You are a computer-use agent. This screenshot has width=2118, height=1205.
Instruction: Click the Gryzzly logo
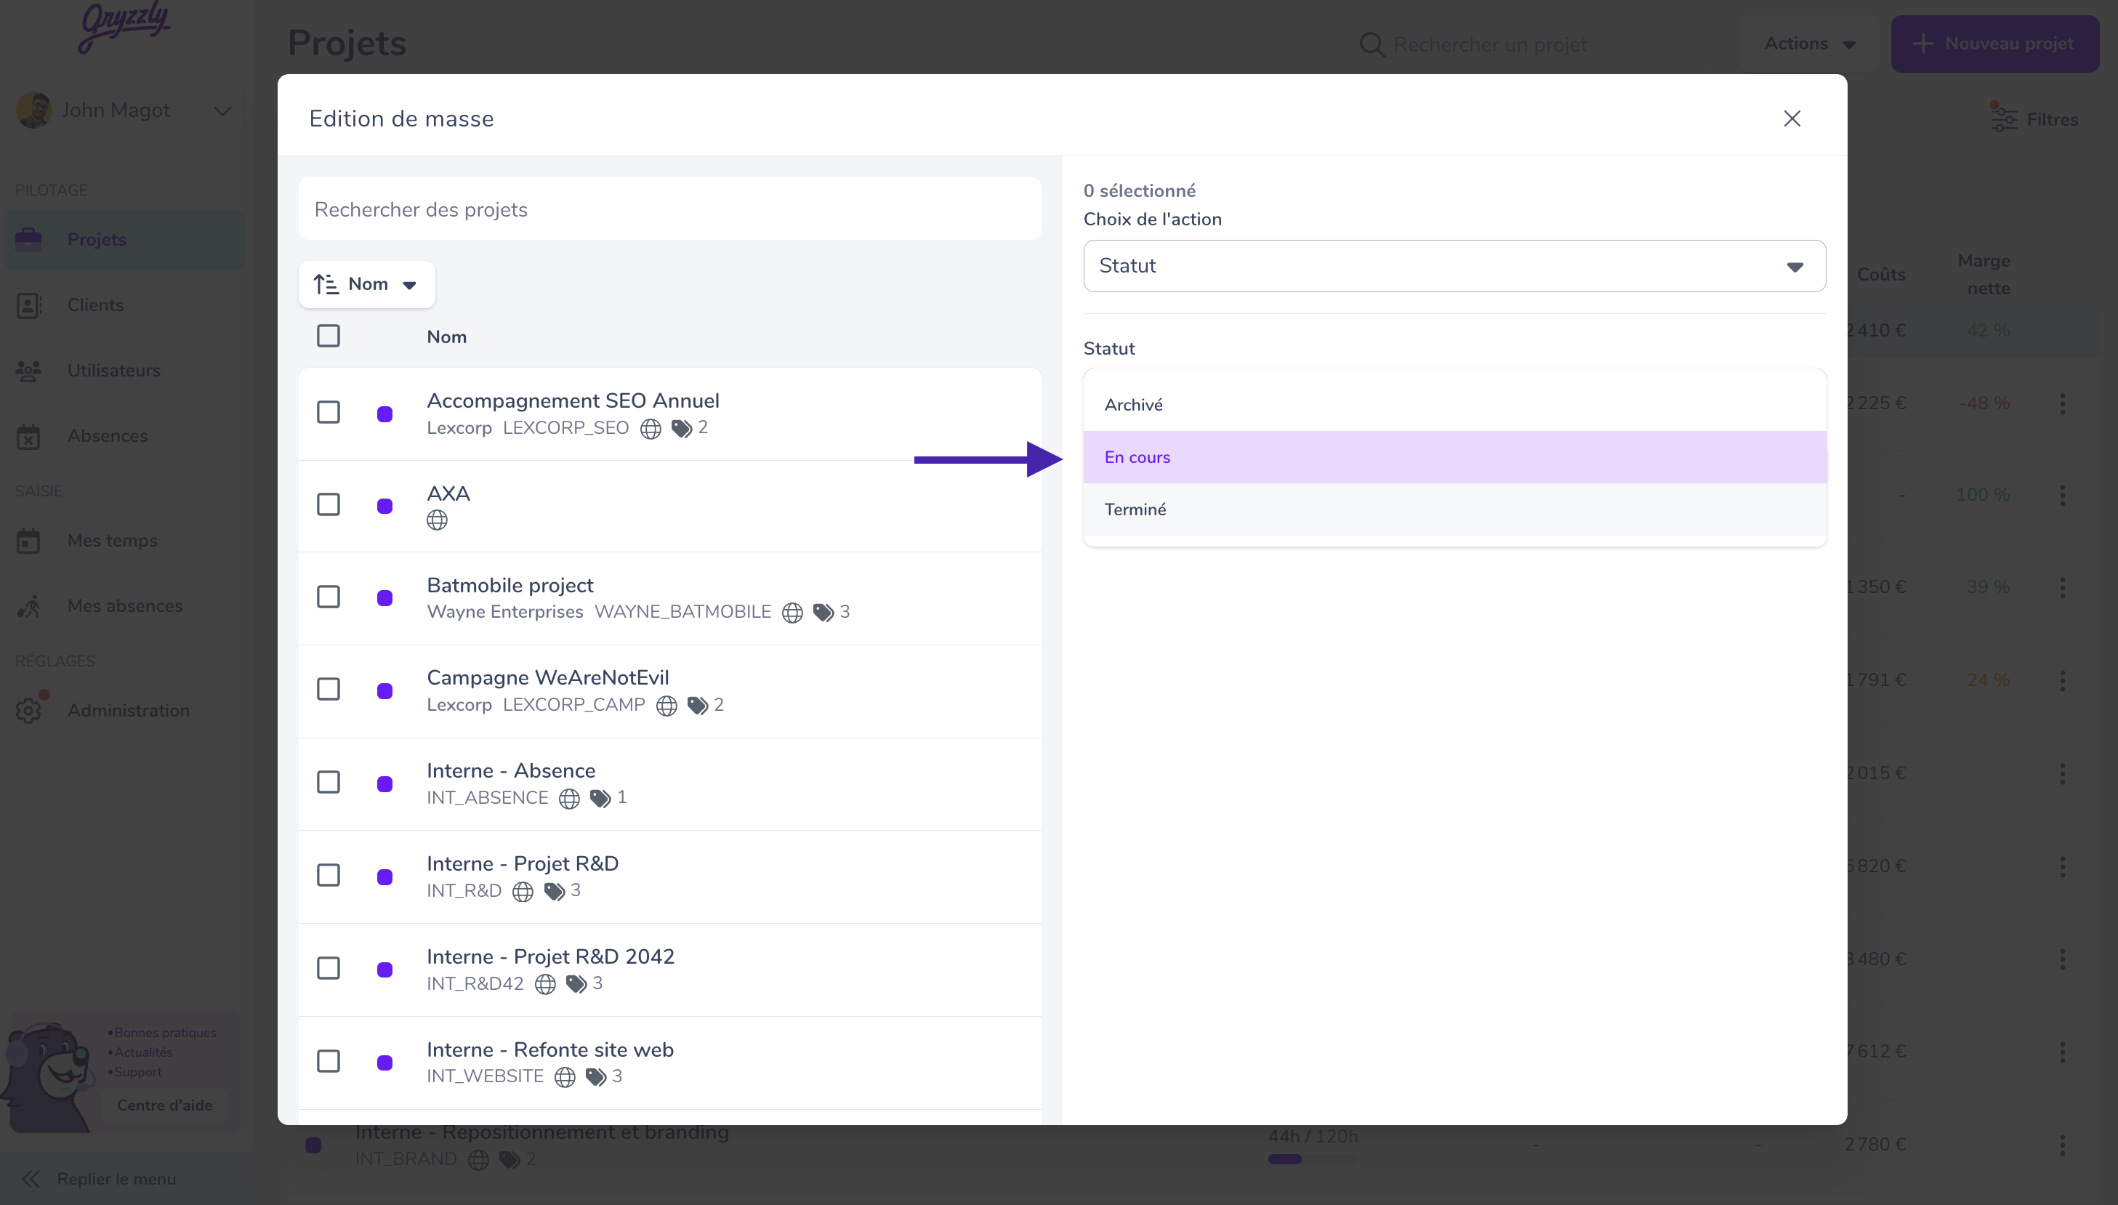click(124, 26)
